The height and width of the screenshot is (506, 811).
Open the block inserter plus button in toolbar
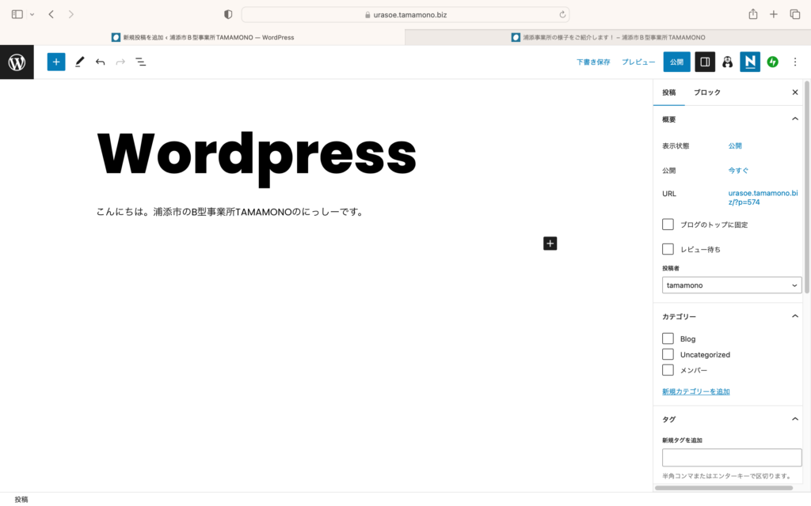[56, 62]
